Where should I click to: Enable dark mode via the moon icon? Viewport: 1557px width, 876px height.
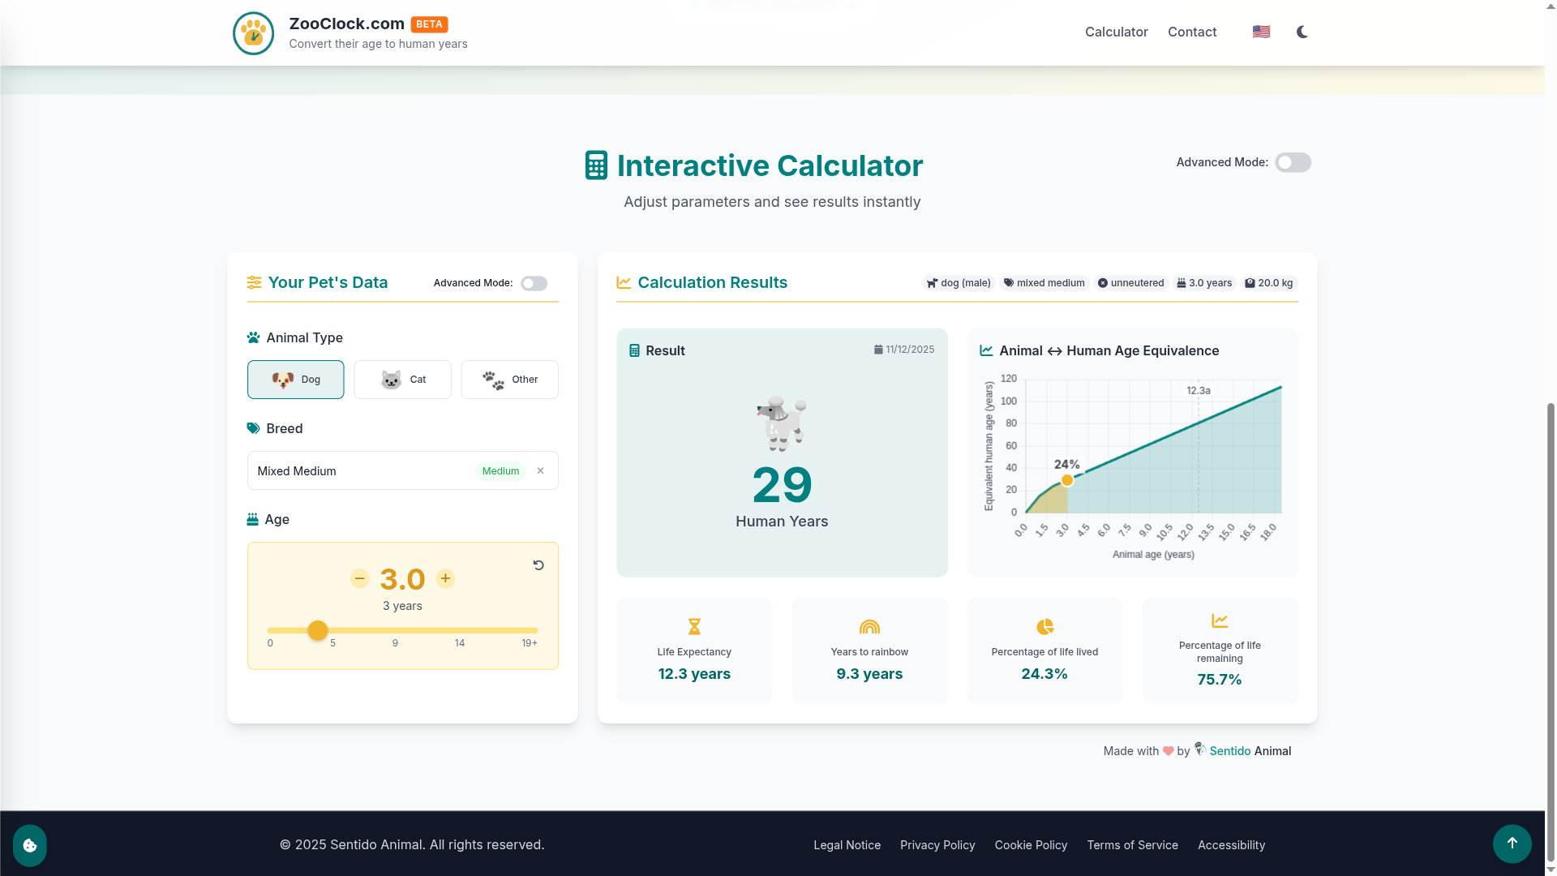(1302, 32)
